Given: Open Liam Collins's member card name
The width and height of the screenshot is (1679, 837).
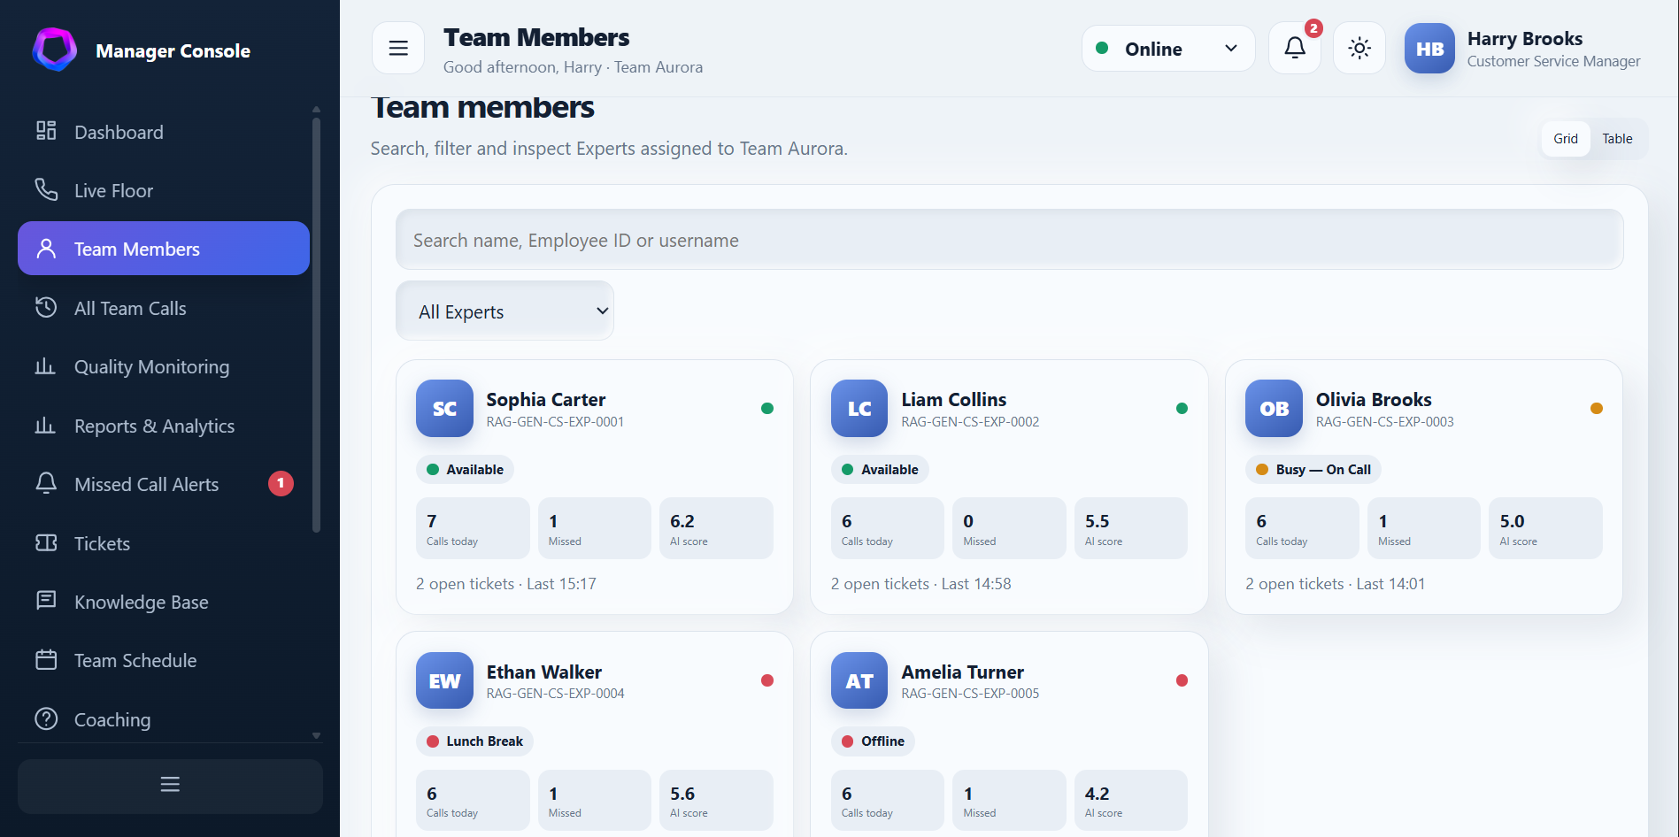Looking at the screenshot, I should (x=953, y=400).
